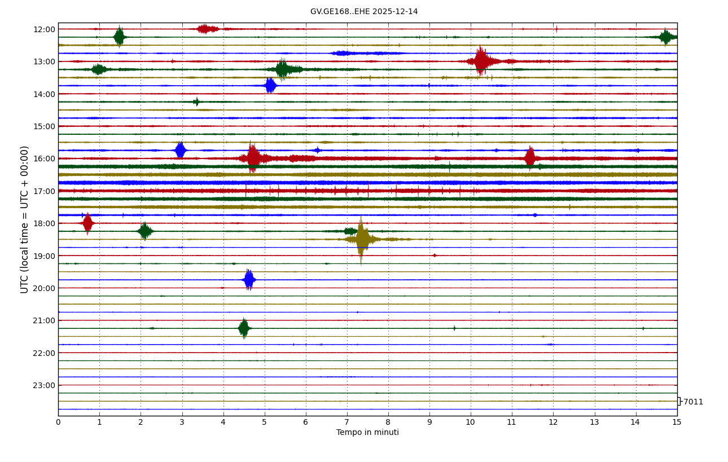728x462 pixels.
Task: Click the green burst on the 21:15 trace
Action: pyautogui.click(x=244, y=328)
